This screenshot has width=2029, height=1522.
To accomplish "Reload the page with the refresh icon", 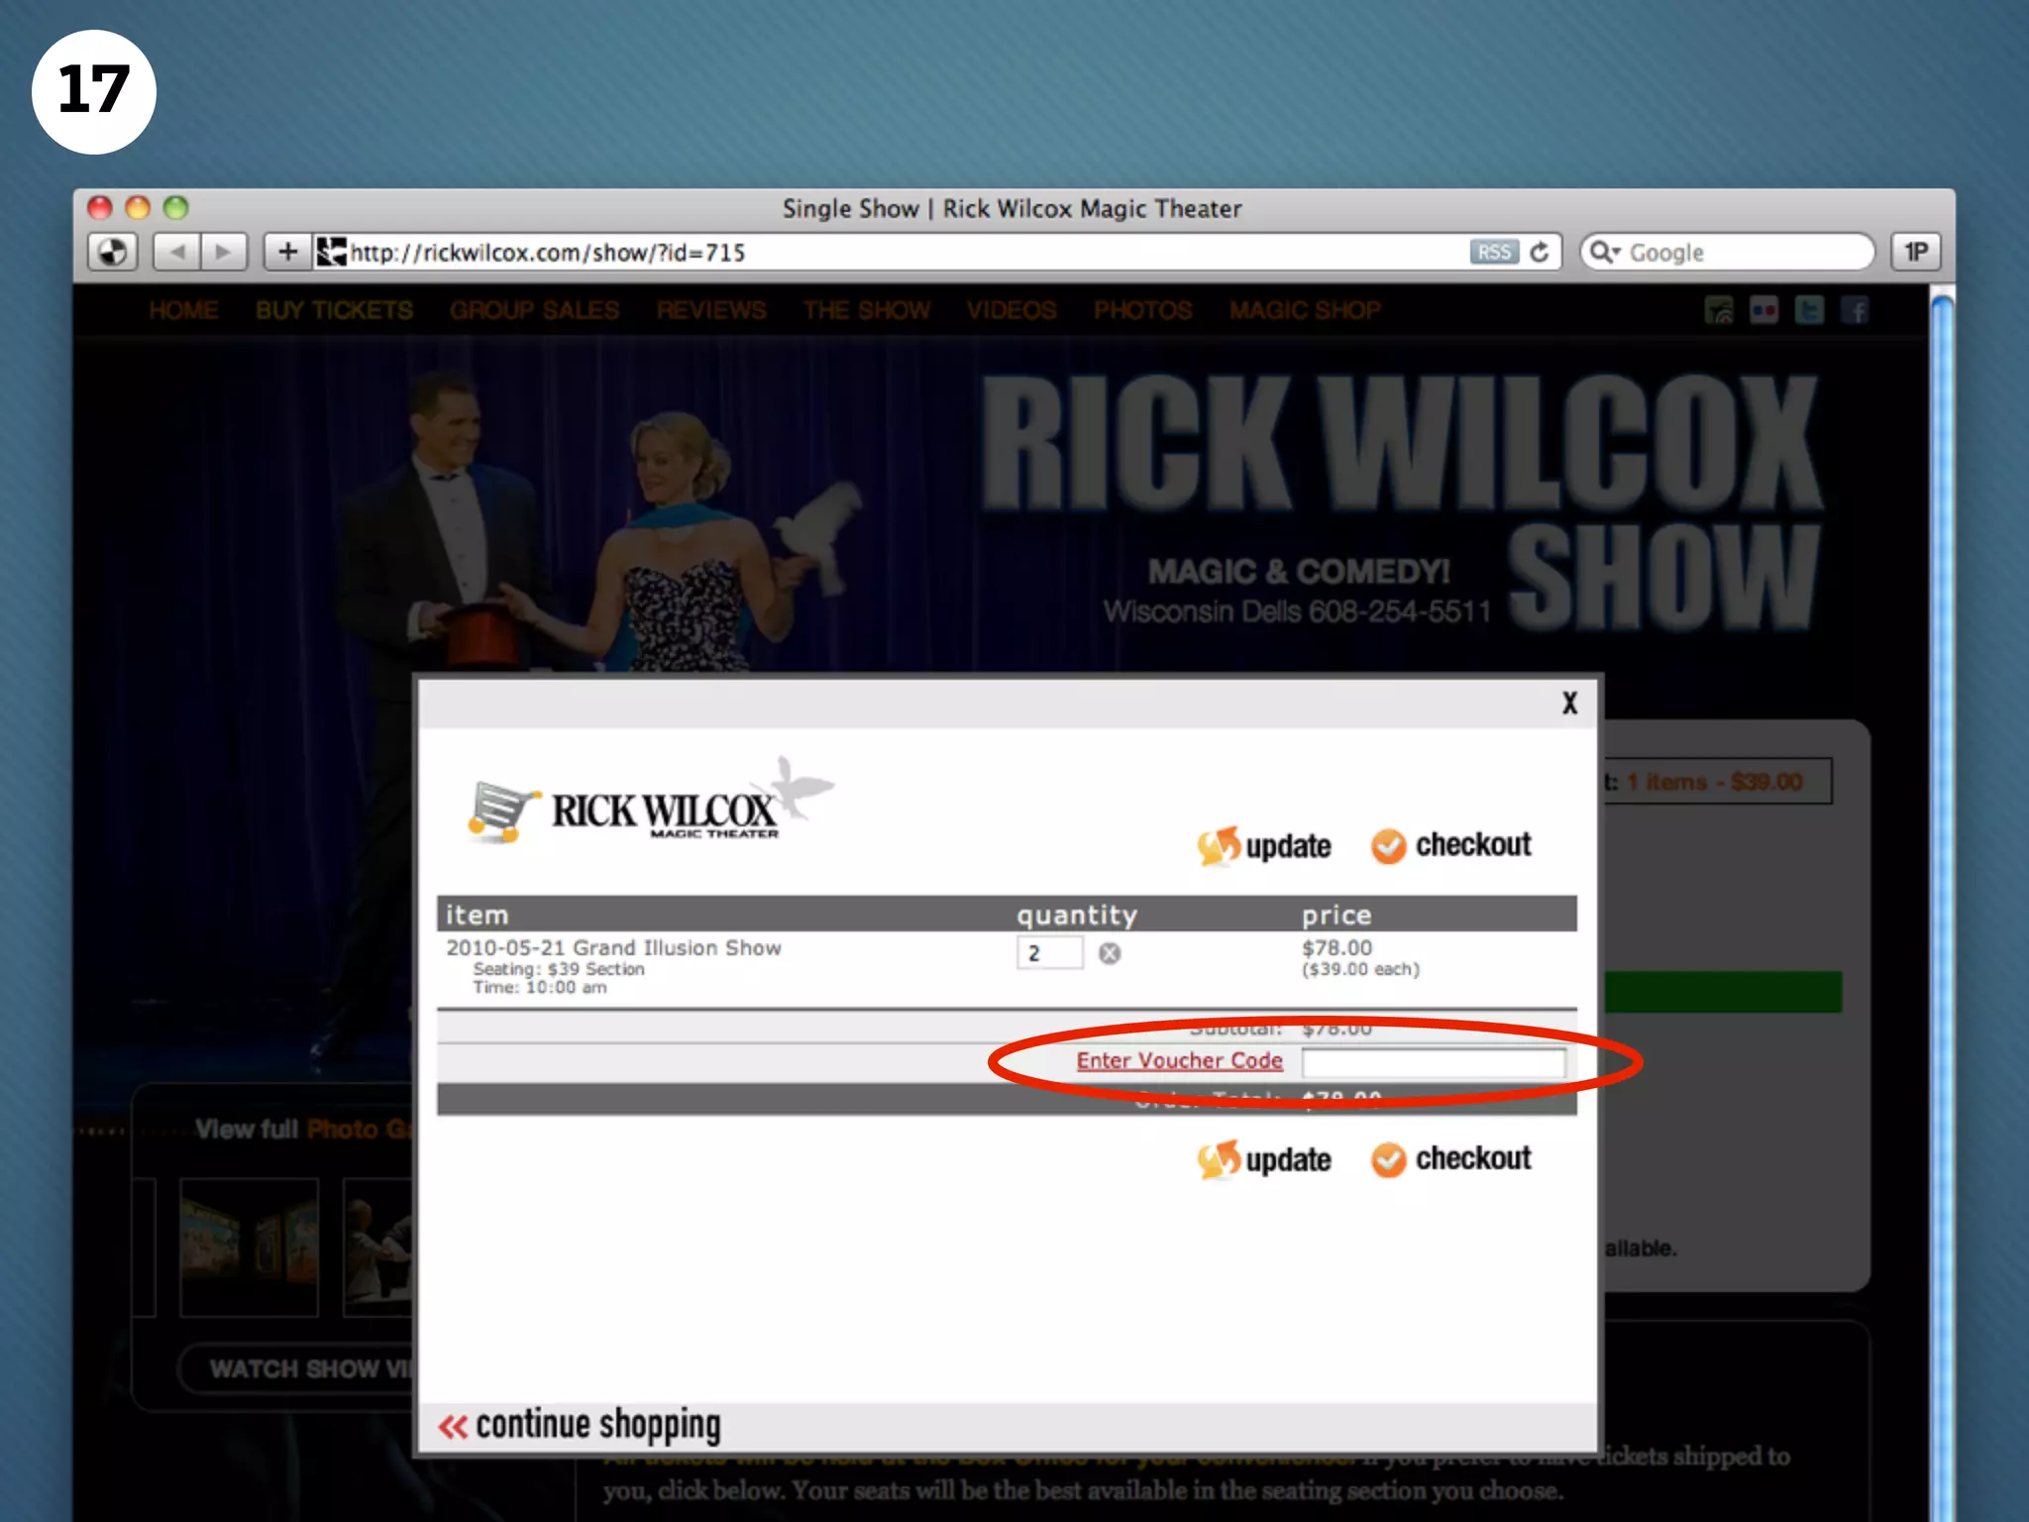I will pyautogui.click(x=1540, y=253).
